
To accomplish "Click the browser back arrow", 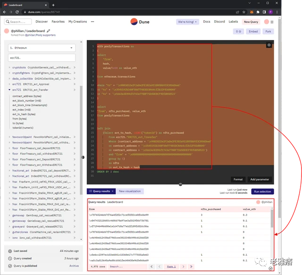I will 5,12.
